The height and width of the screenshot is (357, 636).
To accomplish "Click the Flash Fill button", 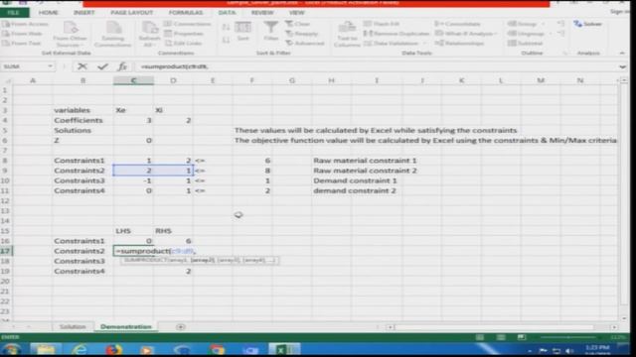I will [x=382, y=24].
